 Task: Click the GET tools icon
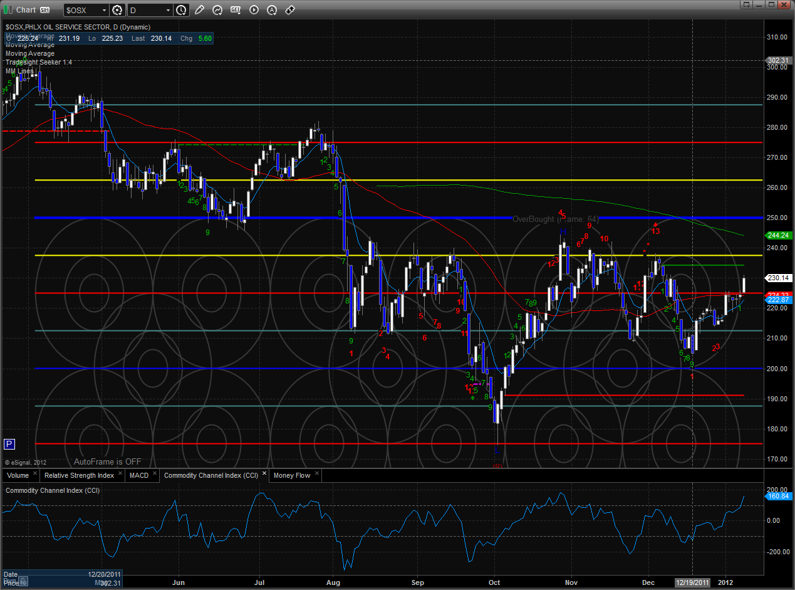236,10
